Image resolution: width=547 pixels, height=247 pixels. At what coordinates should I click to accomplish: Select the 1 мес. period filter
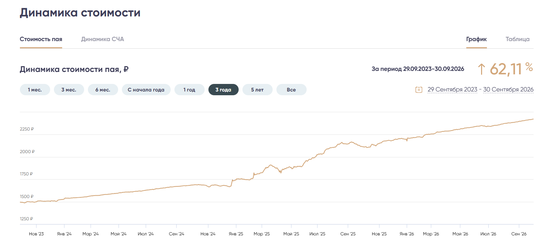coord(35,90)
